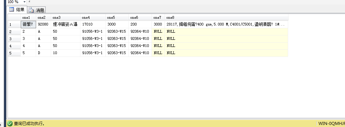The width and height of the screenshot is (345, 127).
Task: Select row header 2 in results grid
Action: 14,32
